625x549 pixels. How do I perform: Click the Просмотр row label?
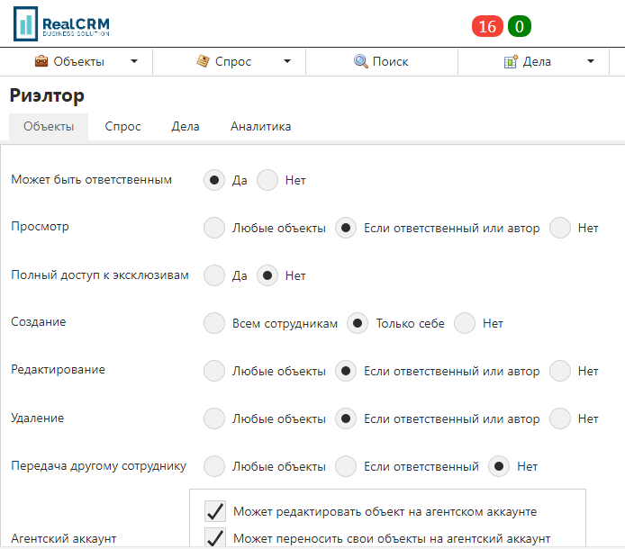[x=40, y=226]
